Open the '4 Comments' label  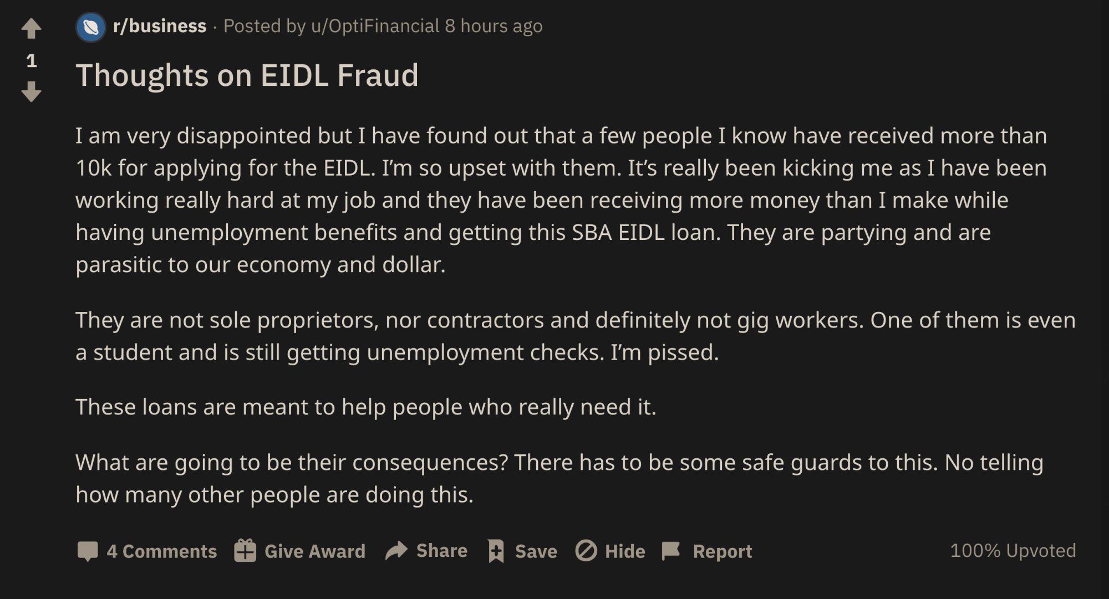(161, 551)
